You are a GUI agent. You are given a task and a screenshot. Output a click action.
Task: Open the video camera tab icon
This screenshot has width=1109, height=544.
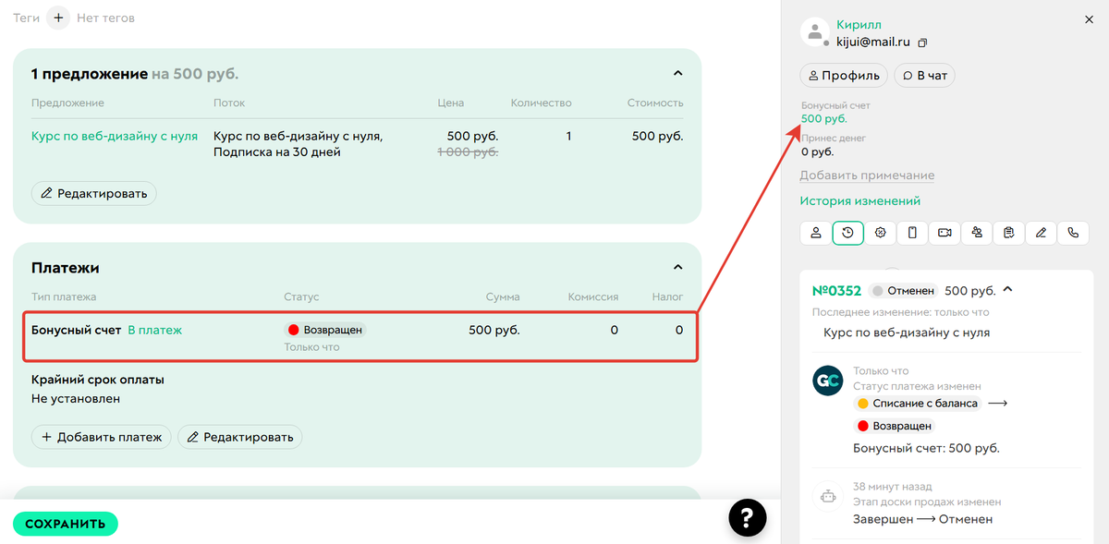point(944,233)
